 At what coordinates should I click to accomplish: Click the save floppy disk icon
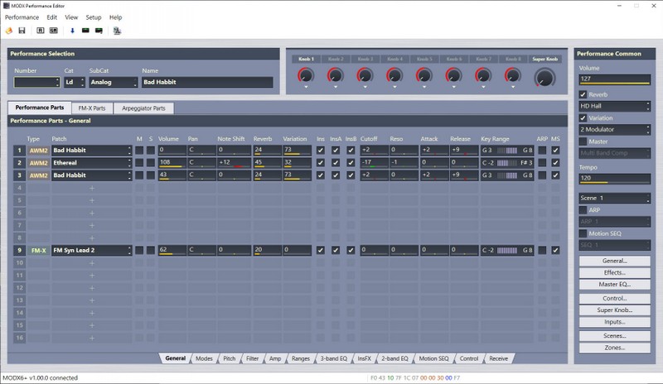pyautogui.click(x=22, y=31)
